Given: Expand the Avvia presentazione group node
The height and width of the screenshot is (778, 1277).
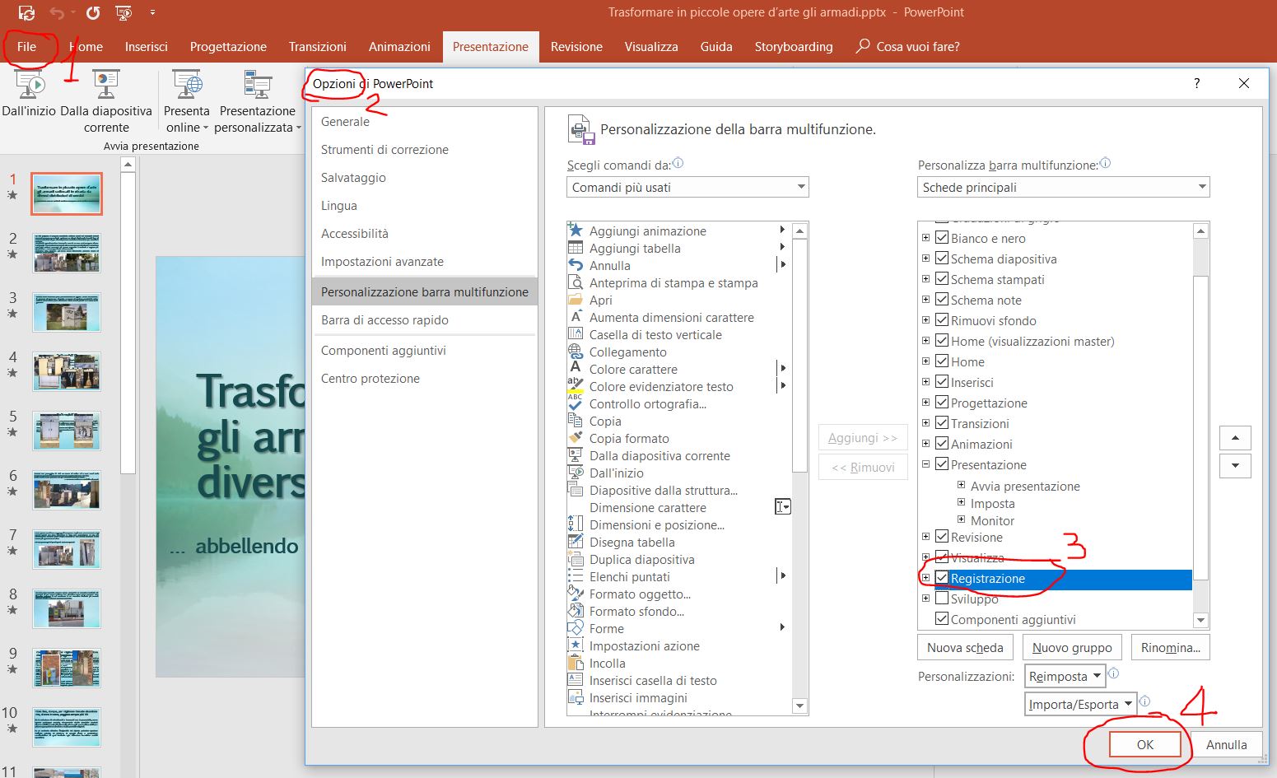Looking at the screenshot, I should 961,486.
